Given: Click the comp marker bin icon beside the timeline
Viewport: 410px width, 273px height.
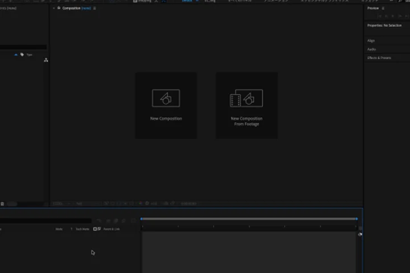Looking at the screenshot, I should [360, 234].
